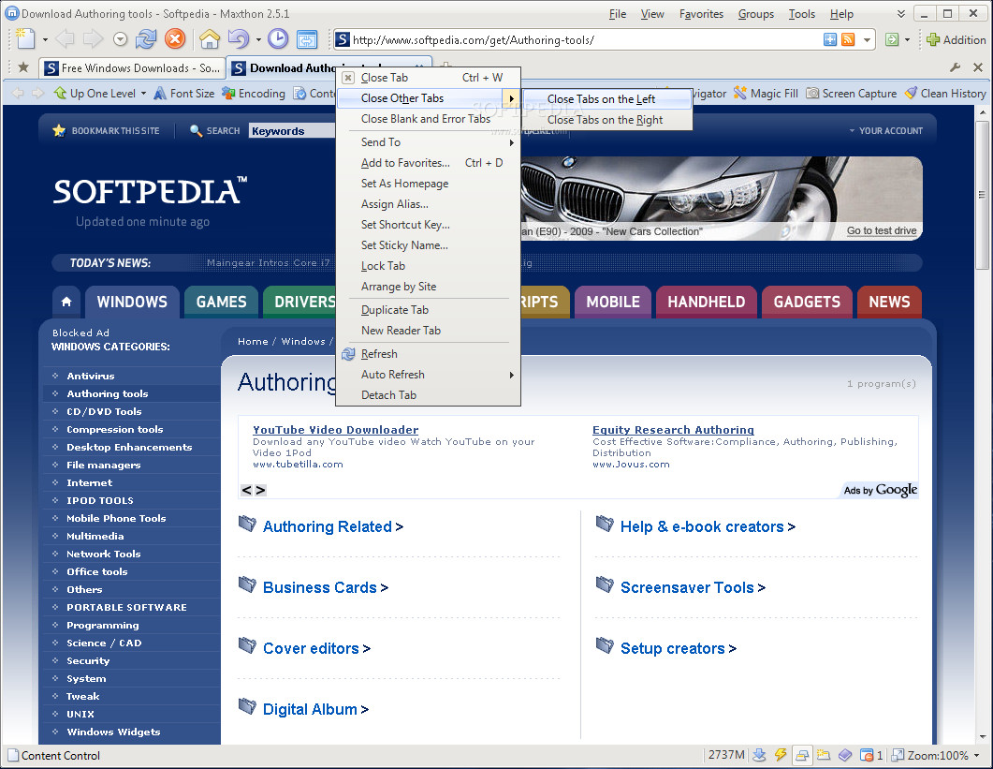Open the Business Cards category link
Image resolution: width=993 pixels, height=769 pixels.
pyautogui.click(x=320, y=587)
